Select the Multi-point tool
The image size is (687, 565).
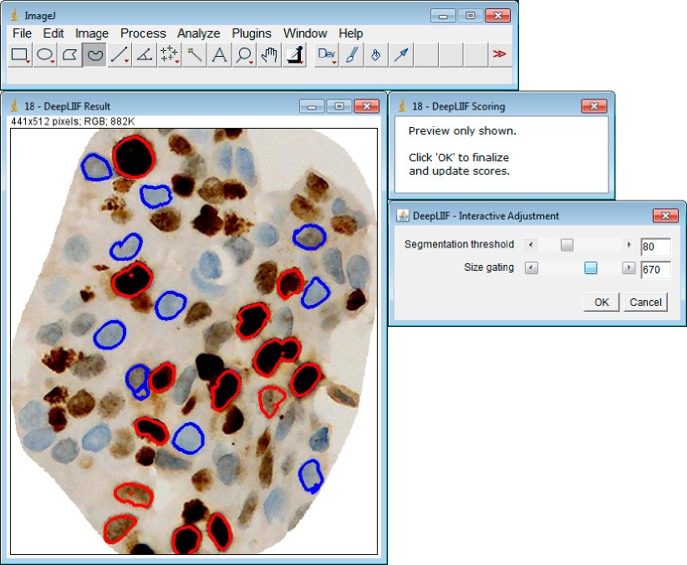[170, 55]
